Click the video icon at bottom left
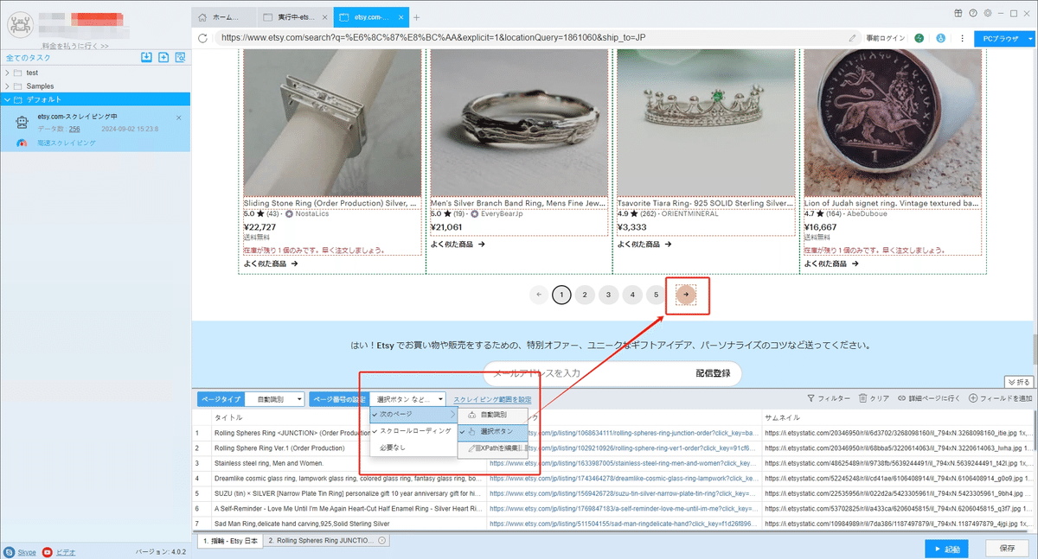This screenshot has width=1038, height=559. click(48, 551)
